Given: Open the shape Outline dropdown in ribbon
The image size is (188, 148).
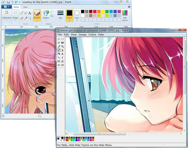Looking at the screenshot, I should point(52,12).
